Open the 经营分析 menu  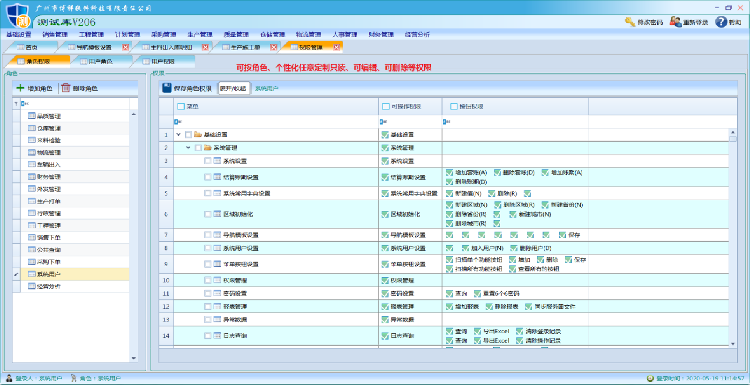point(417,34)
